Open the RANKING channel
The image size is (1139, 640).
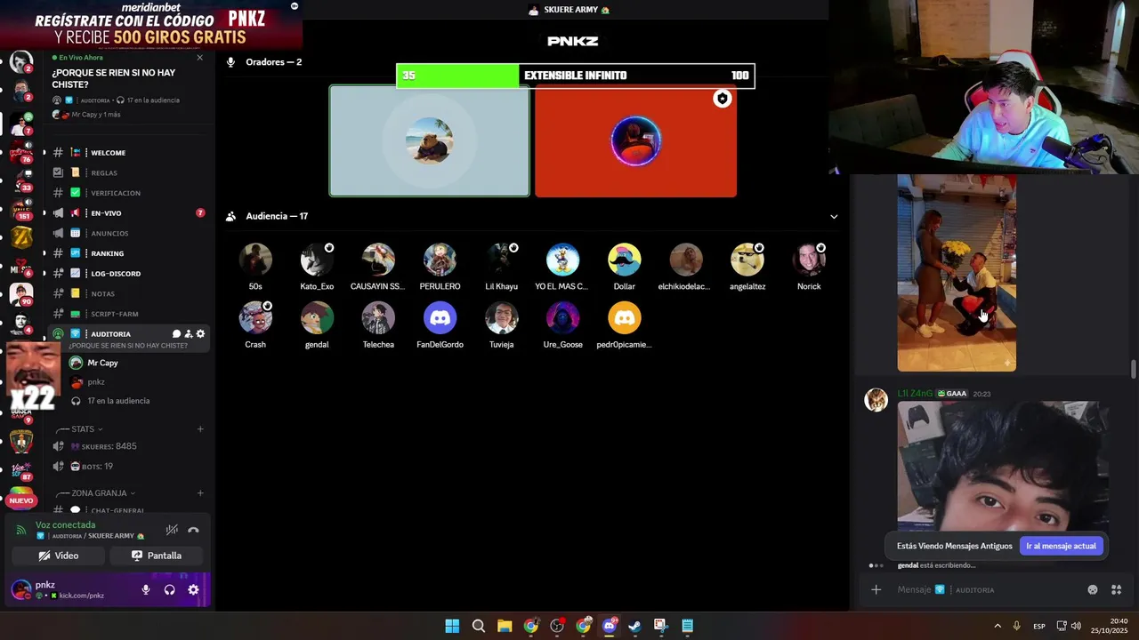point(128,253)
